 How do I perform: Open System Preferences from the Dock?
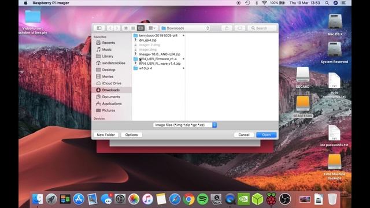coord(120,199)
